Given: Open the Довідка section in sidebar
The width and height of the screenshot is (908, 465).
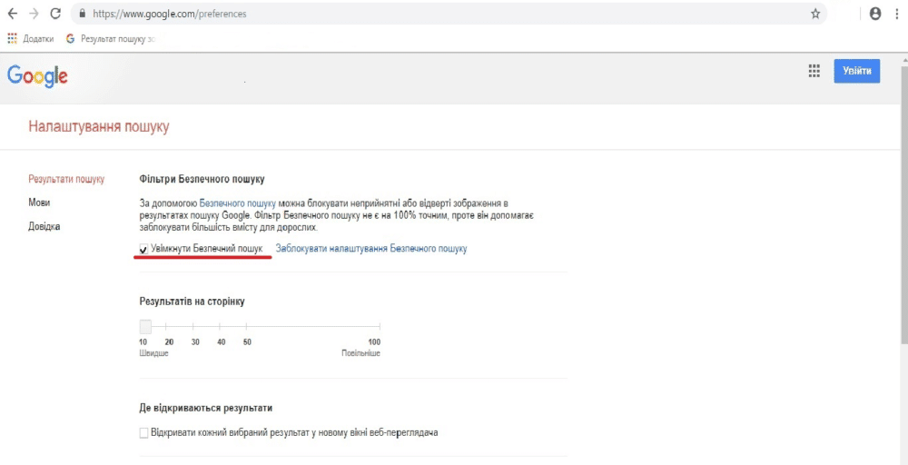Looking at the screenshot, I should pos(44,227).
